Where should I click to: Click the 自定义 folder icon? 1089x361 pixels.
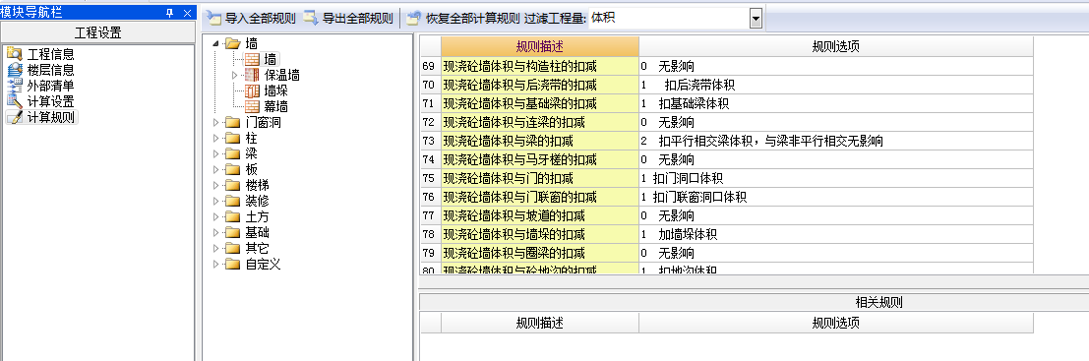233,265
